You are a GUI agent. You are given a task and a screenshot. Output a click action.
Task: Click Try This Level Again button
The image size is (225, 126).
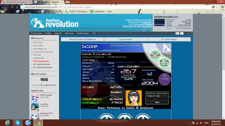pos(164,63)
